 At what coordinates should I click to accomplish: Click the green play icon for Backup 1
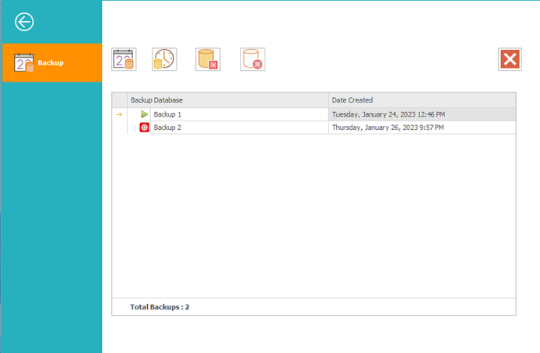pyautogui.click(x=144, y=114)
